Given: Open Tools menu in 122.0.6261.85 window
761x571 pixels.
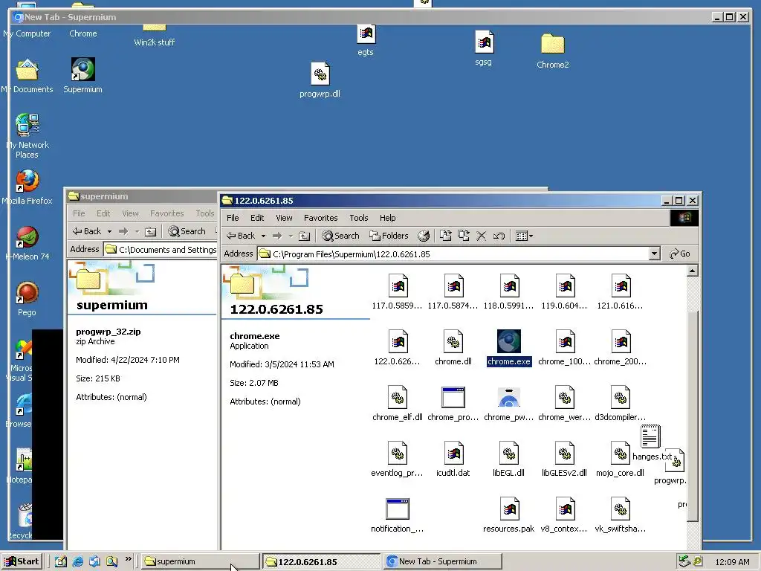Looking at the screenshot, I should click(359, 218).
